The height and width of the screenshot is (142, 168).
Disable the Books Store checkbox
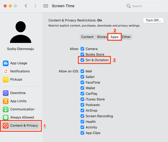tap(82, 54)
